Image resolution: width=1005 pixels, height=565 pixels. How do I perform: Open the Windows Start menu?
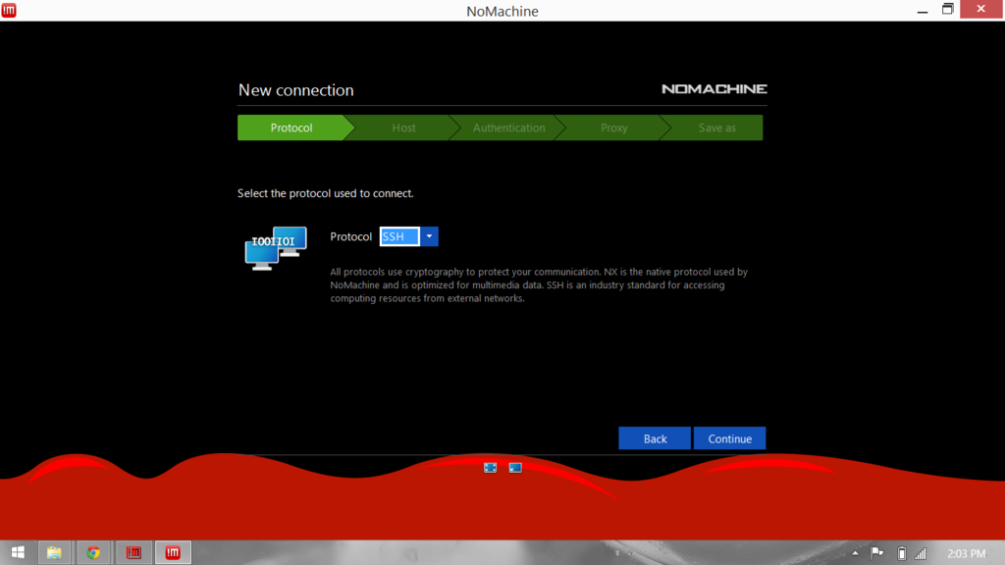pos(18,552)
